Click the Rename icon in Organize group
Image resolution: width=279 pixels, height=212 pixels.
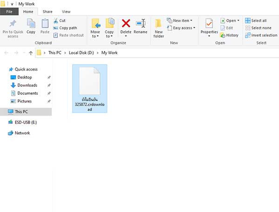point(140,24)
